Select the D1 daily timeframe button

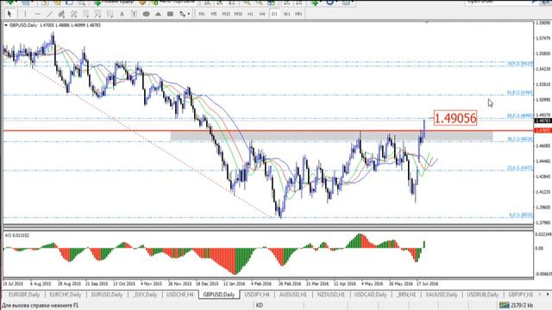(274, 14)
